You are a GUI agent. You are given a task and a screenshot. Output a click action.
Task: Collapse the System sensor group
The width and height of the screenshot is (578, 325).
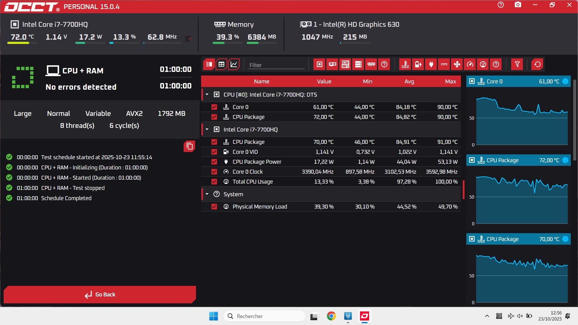tap(207, 194)
